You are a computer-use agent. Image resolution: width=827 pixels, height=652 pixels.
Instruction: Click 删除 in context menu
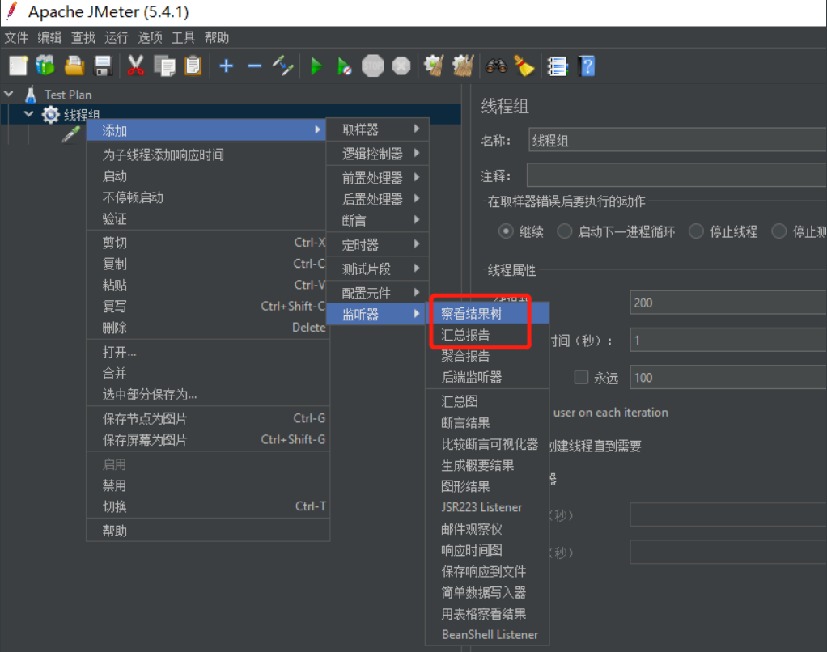pyautogui.click(x=208, y=328)
